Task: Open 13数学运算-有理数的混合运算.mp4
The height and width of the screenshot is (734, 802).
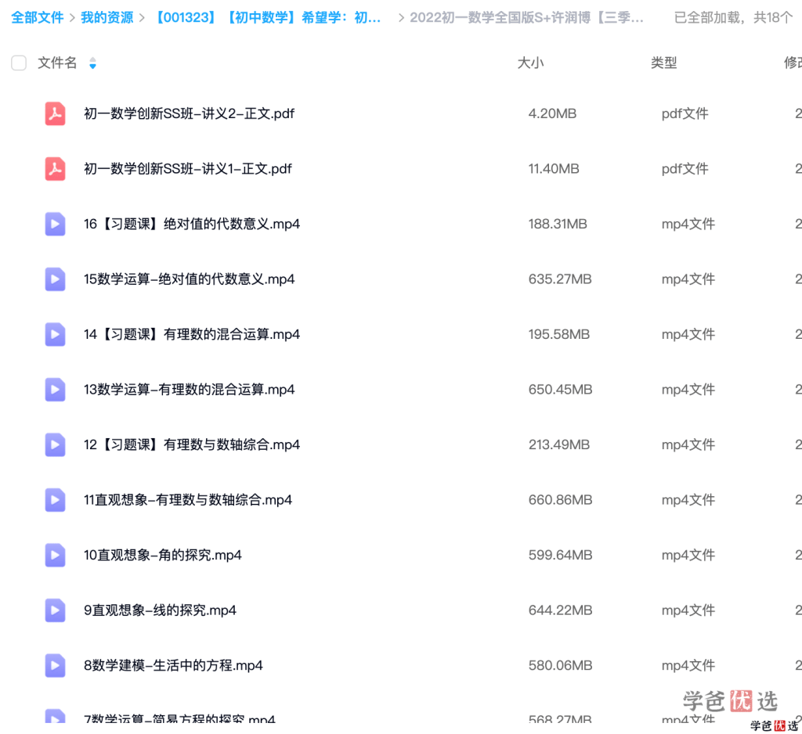Action: (190, 390)
